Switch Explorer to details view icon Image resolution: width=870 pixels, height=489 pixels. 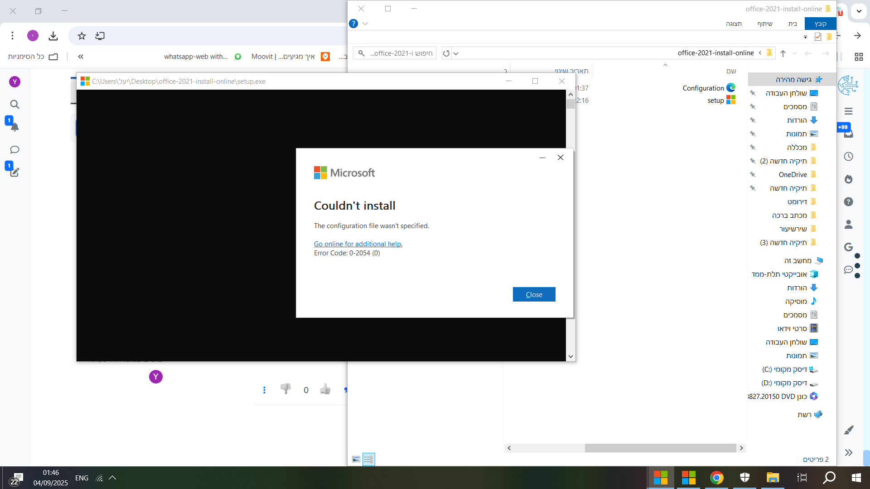(x=368, y=459)
